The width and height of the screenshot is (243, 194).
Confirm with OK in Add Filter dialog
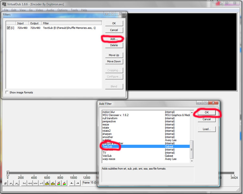click(207, 112)
